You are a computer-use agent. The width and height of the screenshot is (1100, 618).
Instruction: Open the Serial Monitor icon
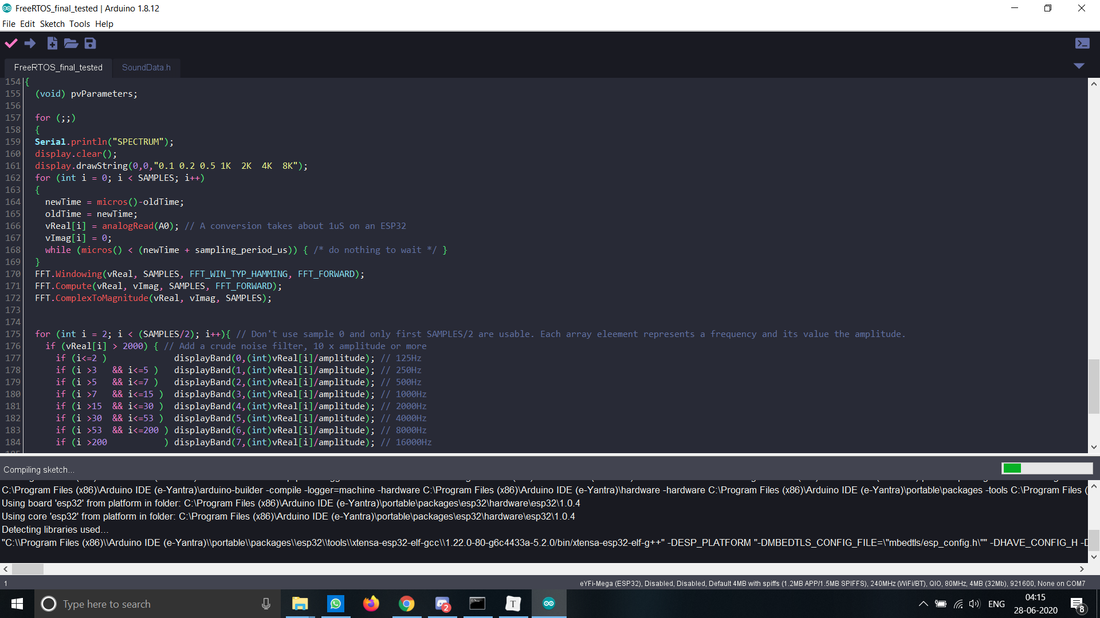(1082, 43)
